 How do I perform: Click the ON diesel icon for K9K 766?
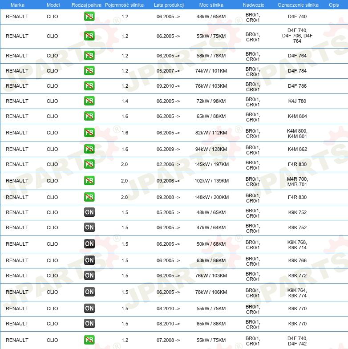pyautogui.click(x=89, y=260)
